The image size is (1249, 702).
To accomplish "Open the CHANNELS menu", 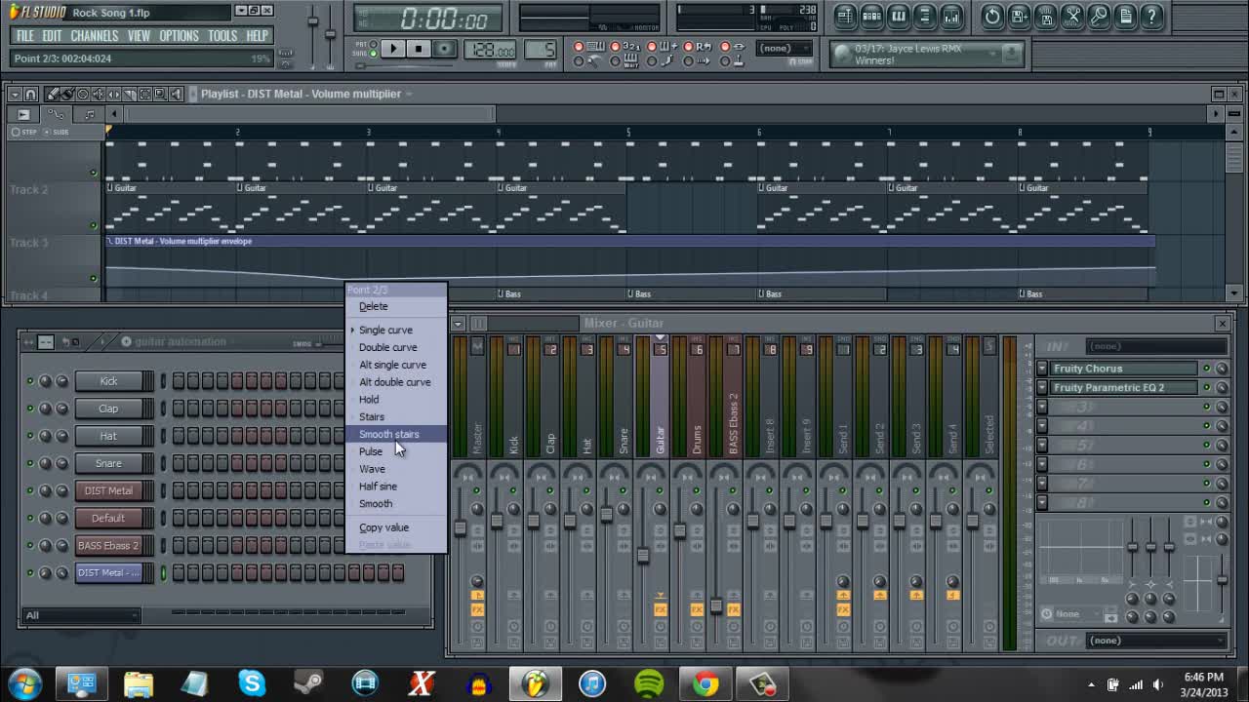I will [x=95, y=36].
